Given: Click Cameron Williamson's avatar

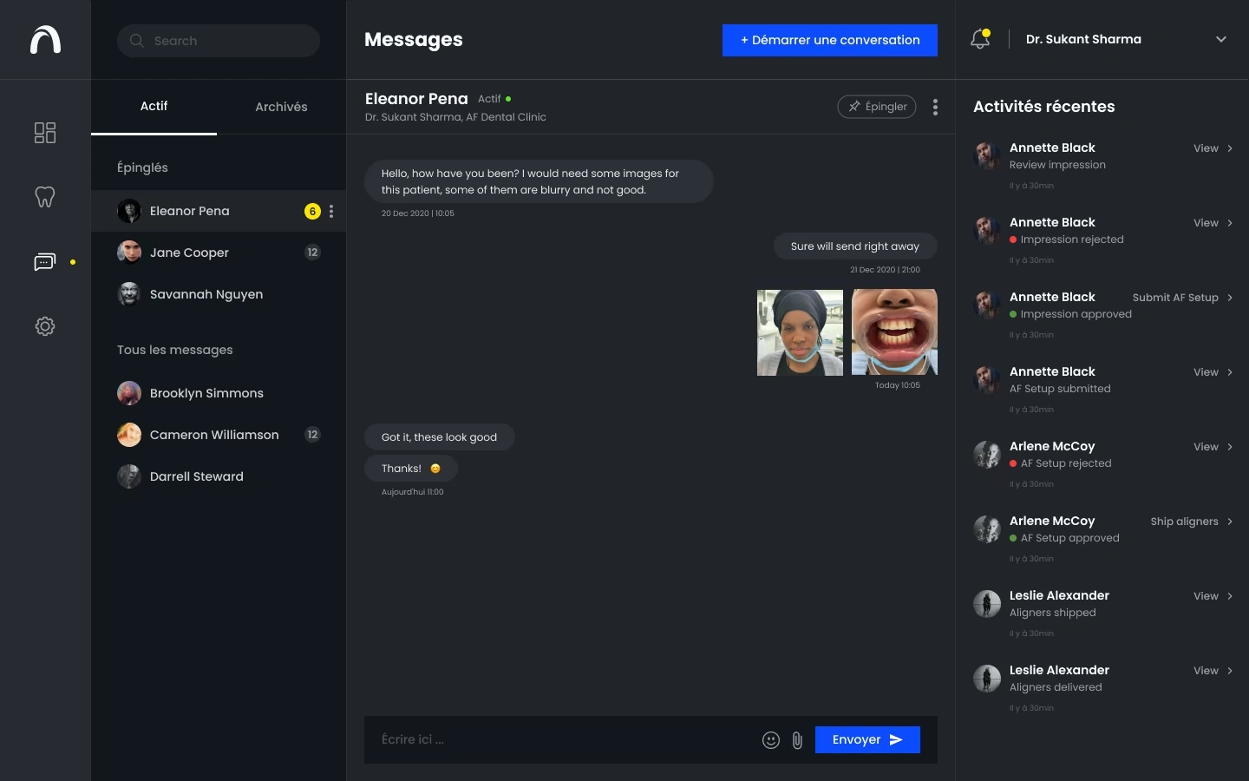Looking at the screenshot, I should point(129,435).
